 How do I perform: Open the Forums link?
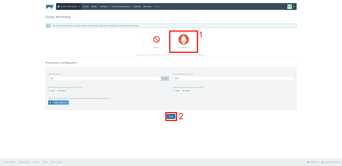pyautogui.click(x=36, y=162)
